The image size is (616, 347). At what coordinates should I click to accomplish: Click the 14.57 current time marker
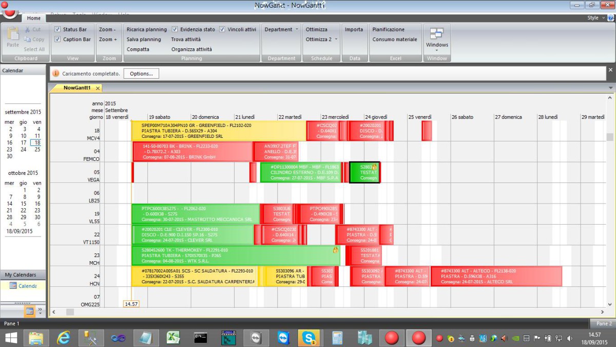click(131, 304)
